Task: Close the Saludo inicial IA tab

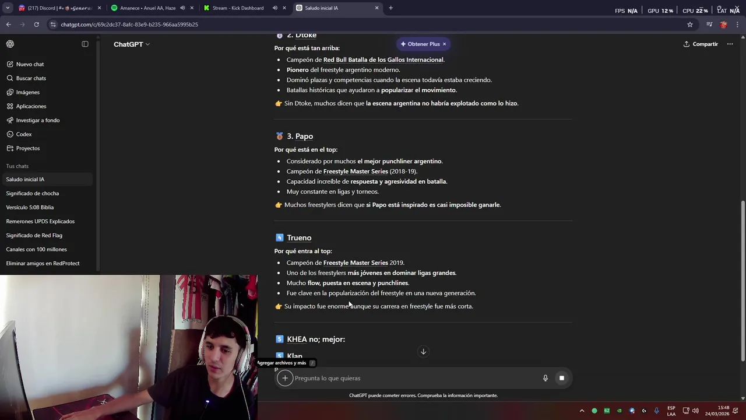Action: pyautogui.click(x=376, y=8)
